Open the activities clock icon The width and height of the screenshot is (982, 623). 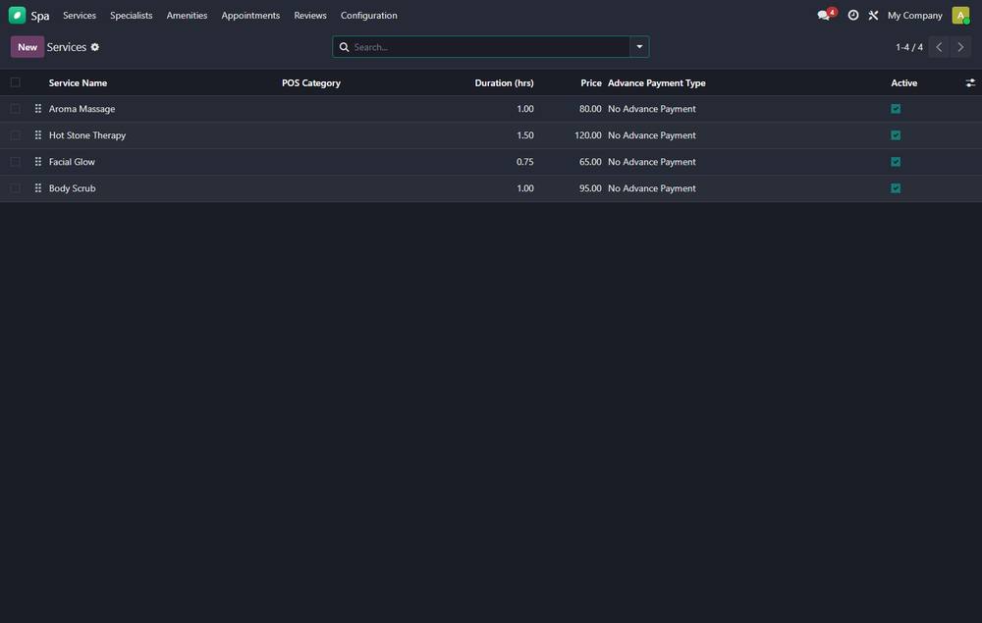(853, 15)
